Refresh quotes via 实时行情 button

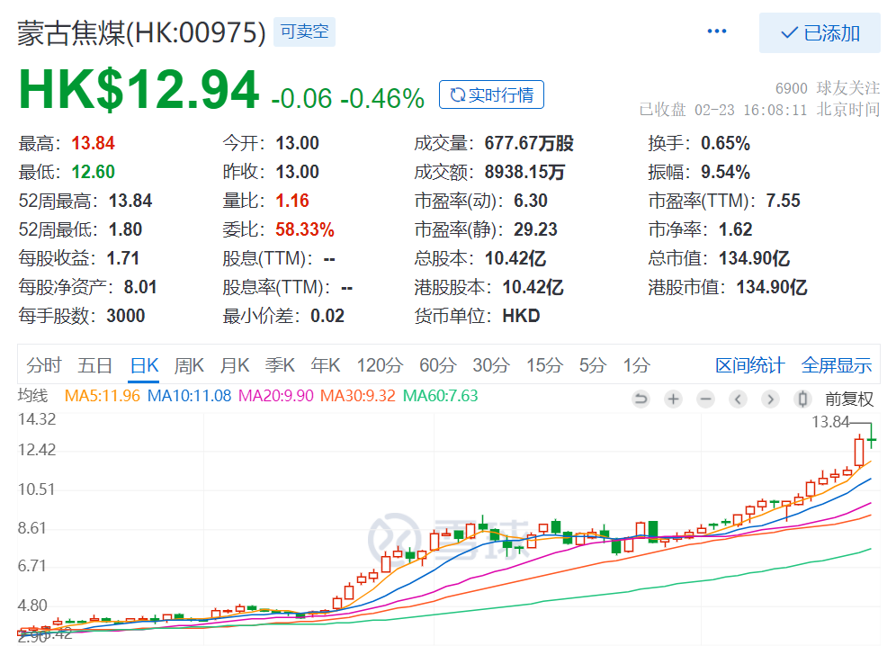point(491,94)
